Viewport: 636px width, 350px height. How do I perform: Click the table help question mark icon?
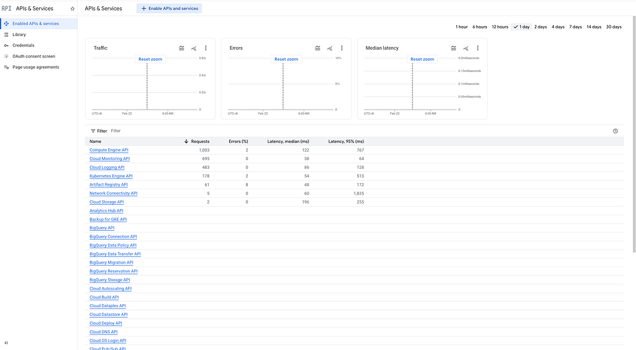616,131
